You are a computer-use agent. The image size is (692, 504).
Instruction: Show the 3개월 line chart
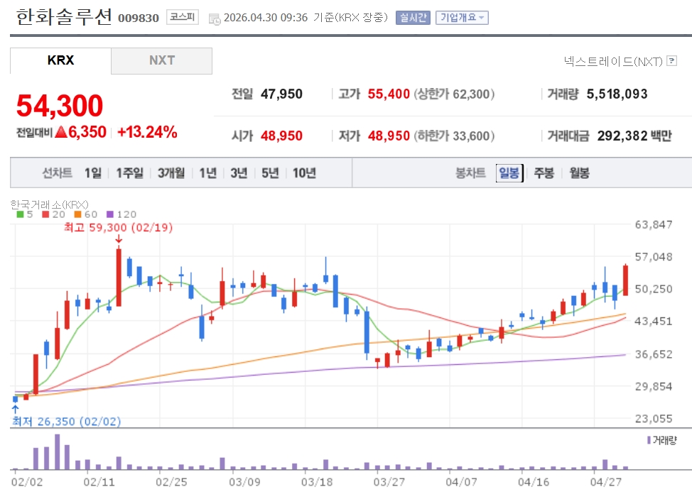(x=171, y=172)
